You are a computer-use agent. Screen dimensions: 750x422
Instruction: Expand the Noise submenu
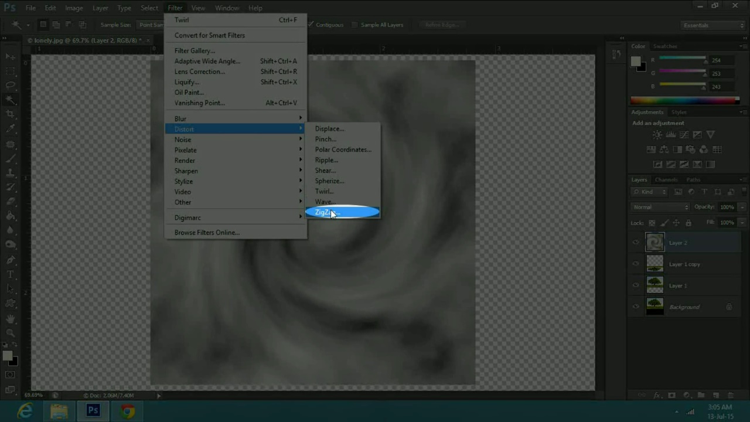point(236,139)
